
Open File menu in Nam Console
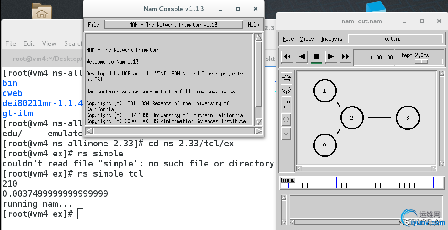click(93, 25)
